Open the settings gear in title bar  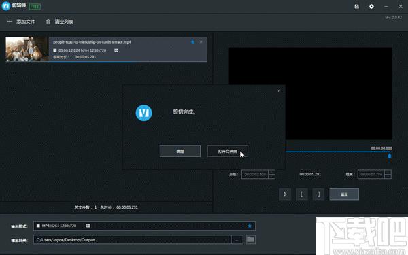[x=371, y=7]
